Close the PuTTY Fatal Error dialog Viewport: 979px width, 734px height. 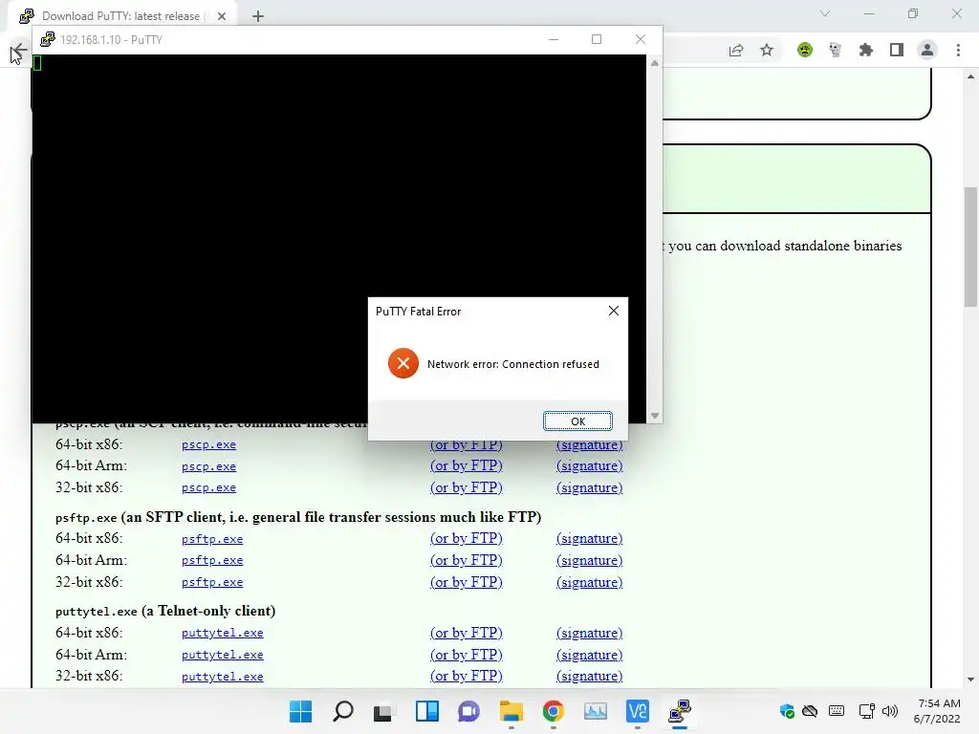pos(614,311)
